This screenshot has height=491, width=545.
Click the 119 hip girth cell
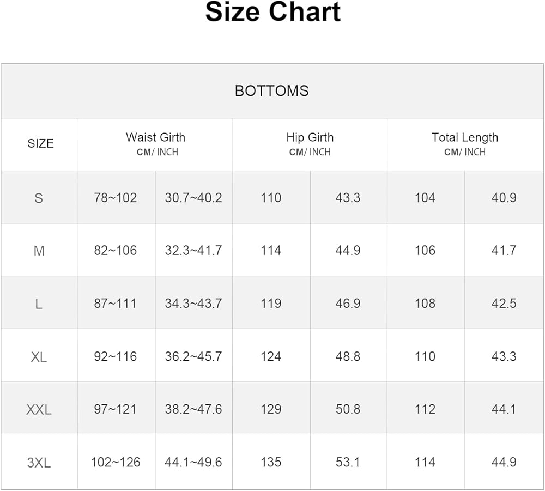[271, 304]
